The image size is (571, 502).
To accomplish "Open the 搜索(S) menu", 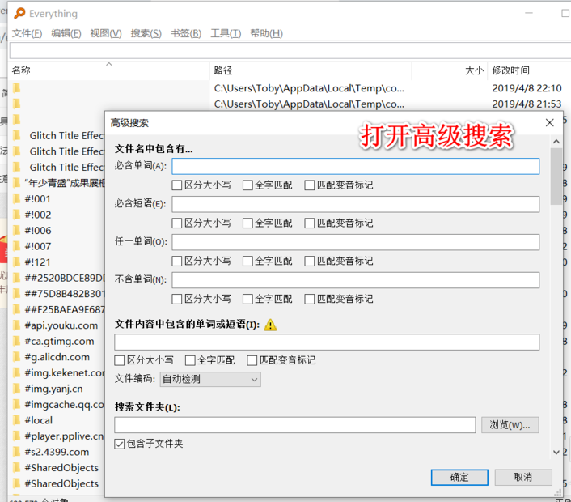I will coord(146,33).
